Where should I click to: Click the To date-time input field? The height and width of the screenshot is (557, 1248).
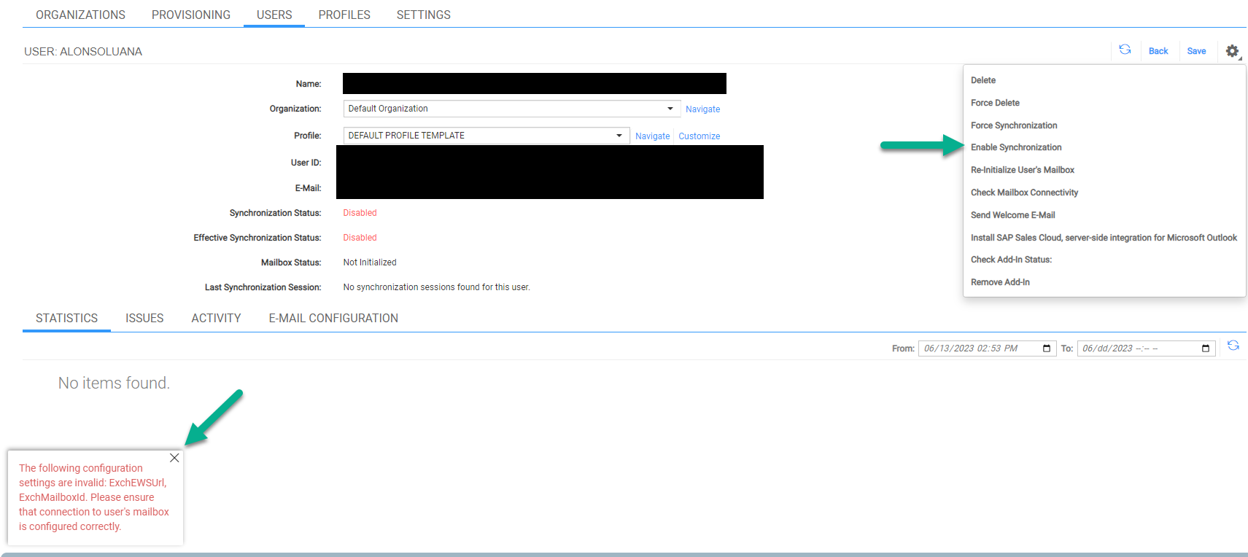[x=1146, y=348]
